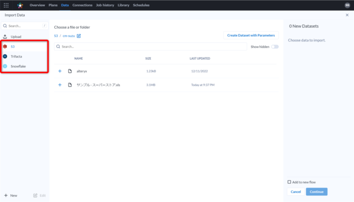Sort by the NAME column header
354x202 pixels.
click(79, 59)
